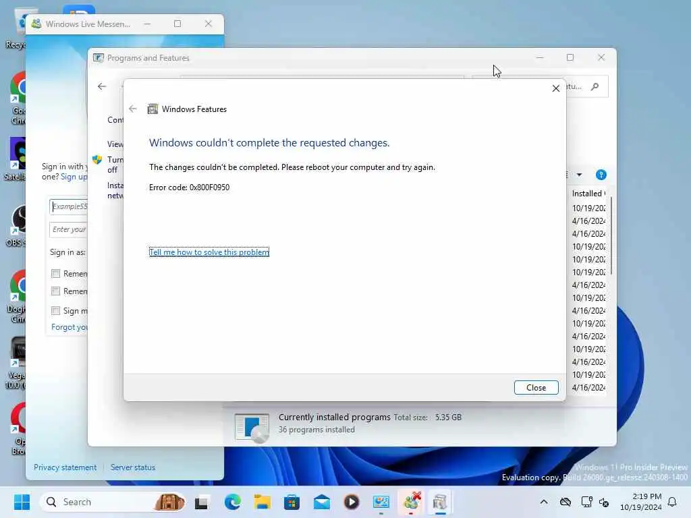Click the Windows Live Messenger title icon
The image size is (691, 518).
point(36,24)
